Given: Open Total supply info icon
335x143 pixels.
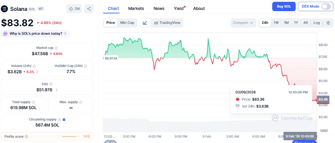Looking at the screenshot, I should pyautogui.click(x=33, y=102).
